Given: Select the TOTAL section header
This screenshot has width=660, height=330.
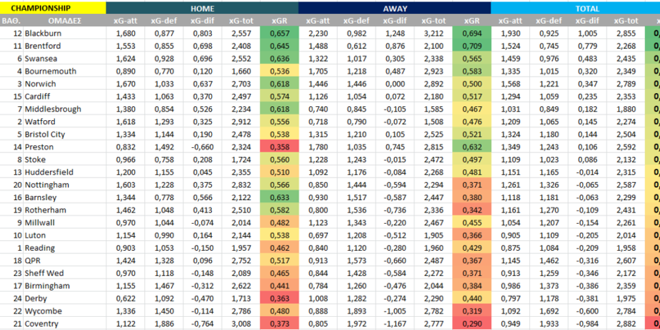Looking at the screenshot, I should tap(587, 9).
